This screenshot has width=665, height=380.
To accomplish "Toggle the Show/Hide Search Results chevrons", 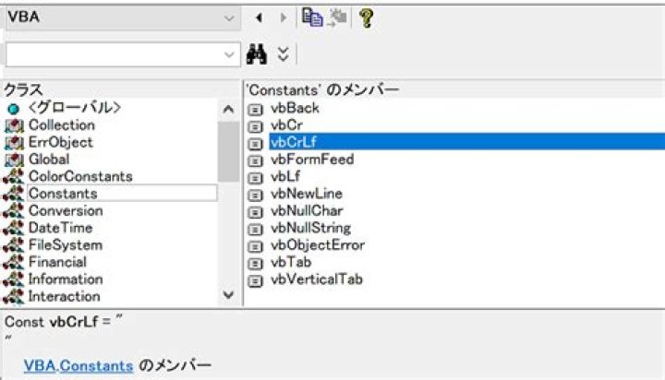I will pos(284,54).
